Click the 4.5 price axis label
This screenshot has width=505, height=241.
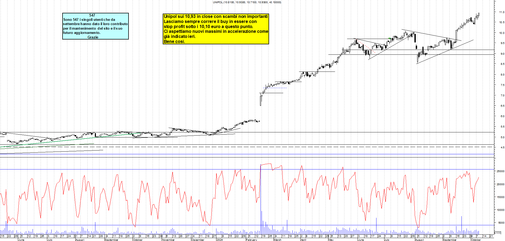tap(502, 148)
